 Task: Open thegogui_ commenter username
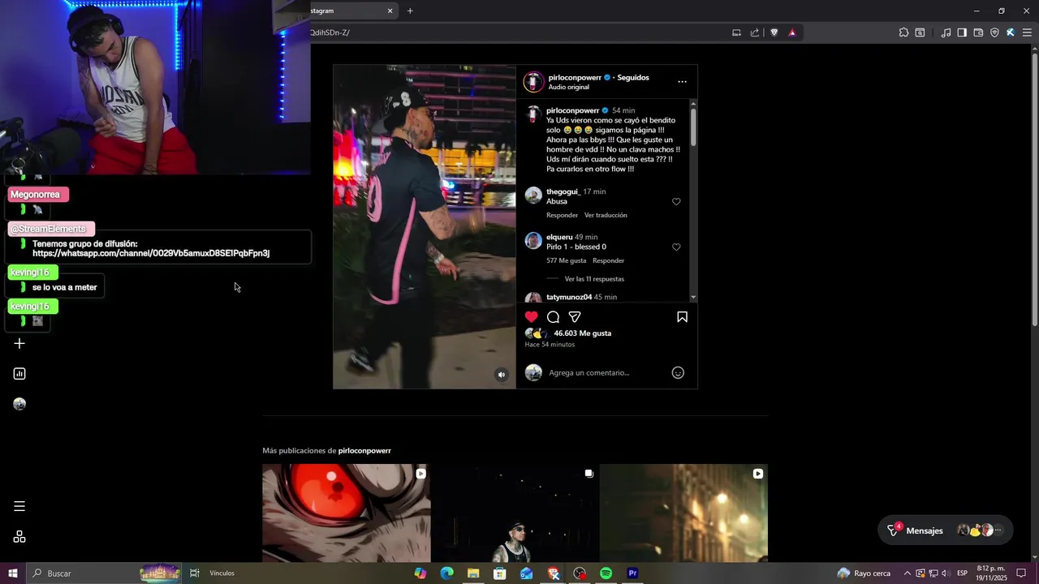click(x=563, y=191)
